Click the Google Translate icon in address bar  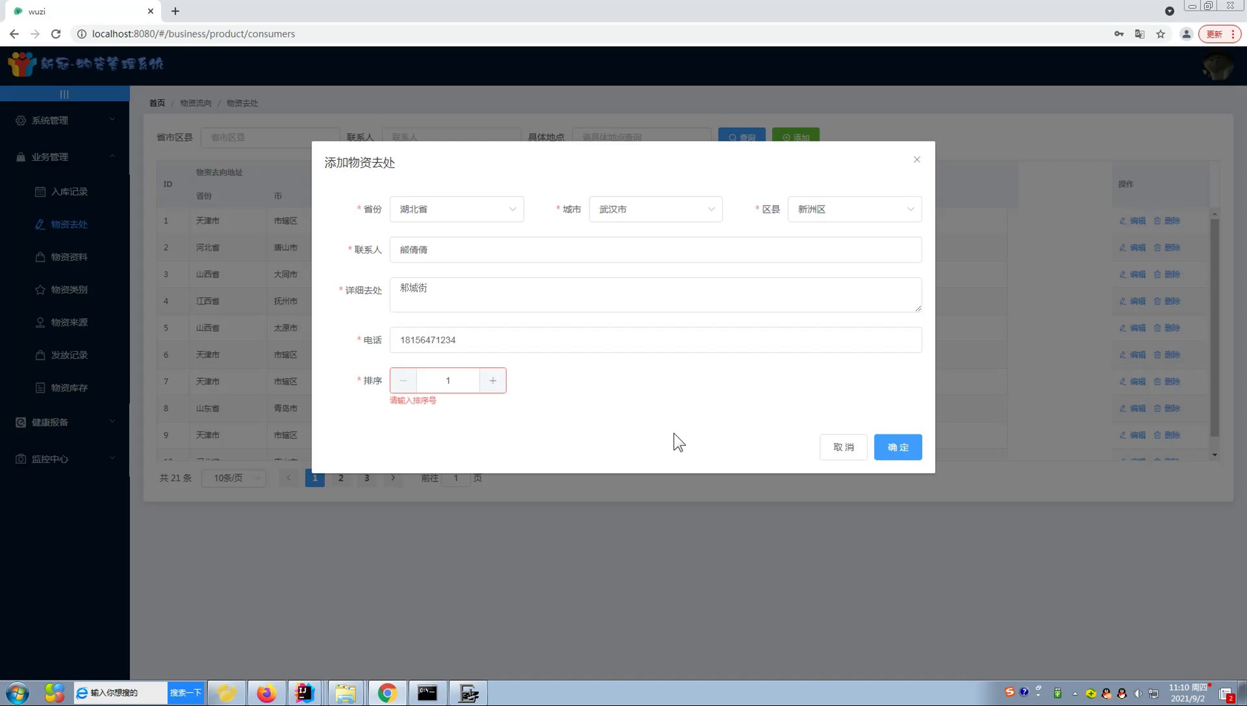tap(1139, 34)
